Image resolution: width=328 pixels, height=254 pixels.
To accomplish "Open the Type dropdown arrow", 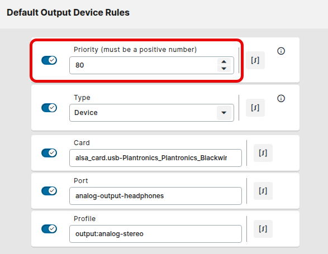I will point(224,113).
